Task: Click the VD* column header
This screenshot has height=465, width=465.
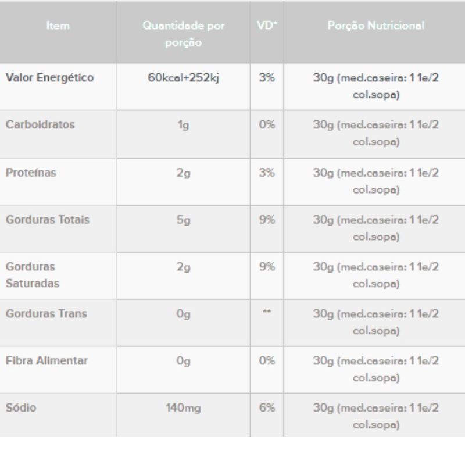Action: coord(267,26)
